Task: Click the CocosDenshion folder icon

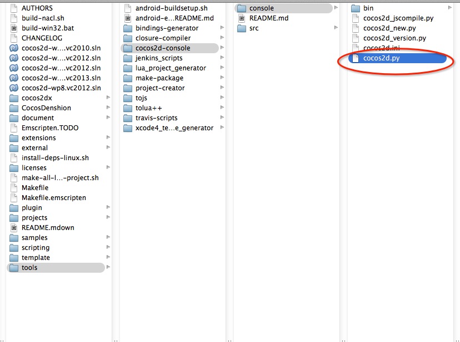Action: [x=14, y=108]
